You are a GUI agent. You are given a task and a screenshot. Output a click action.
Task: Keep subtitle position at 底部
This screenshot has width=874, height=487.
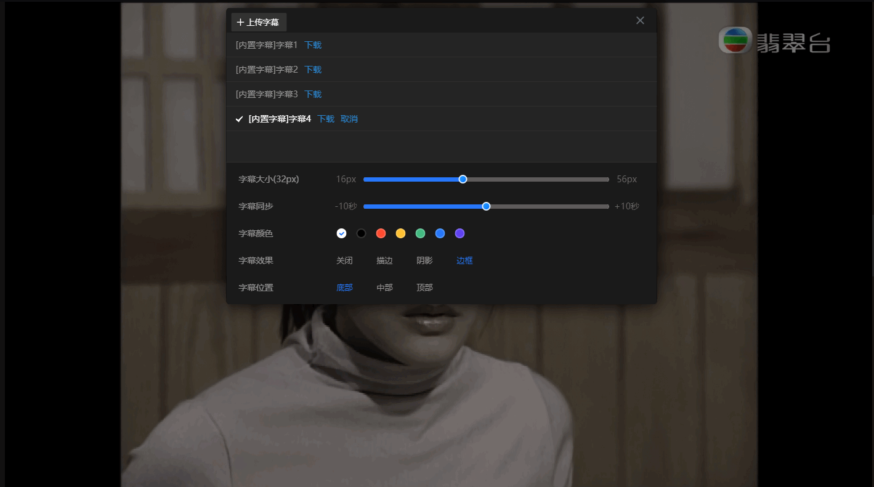344,288
